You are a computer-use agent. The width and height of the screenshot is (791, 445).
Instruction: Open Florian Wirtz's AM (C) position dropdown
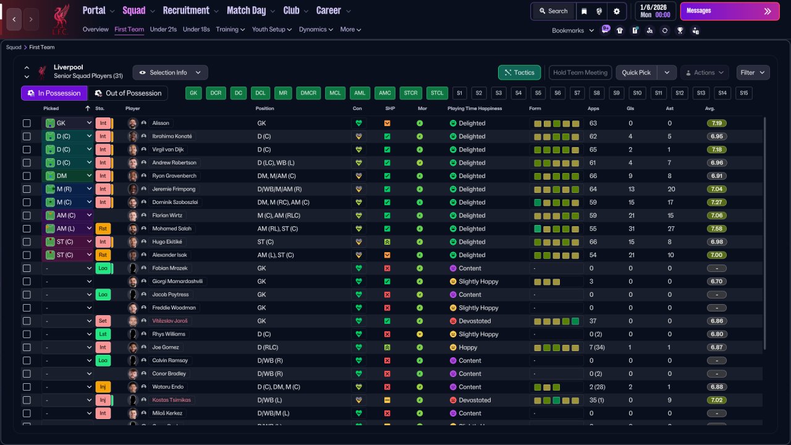tap(67, 216)
